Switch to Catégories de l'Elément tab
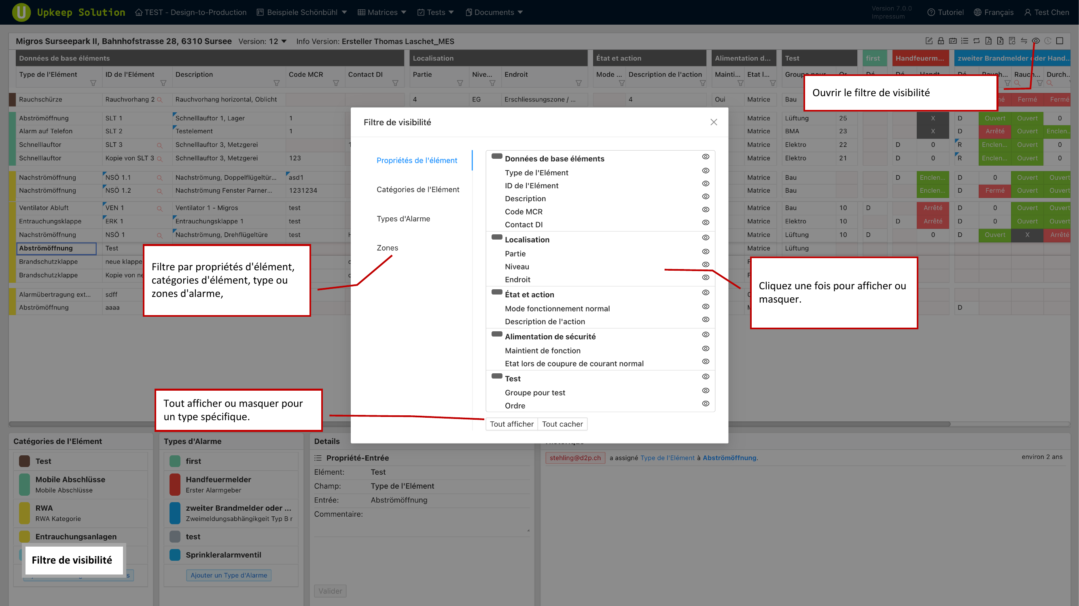The height and width of the screenshot is (606, 1079). (x=418, y=189)
